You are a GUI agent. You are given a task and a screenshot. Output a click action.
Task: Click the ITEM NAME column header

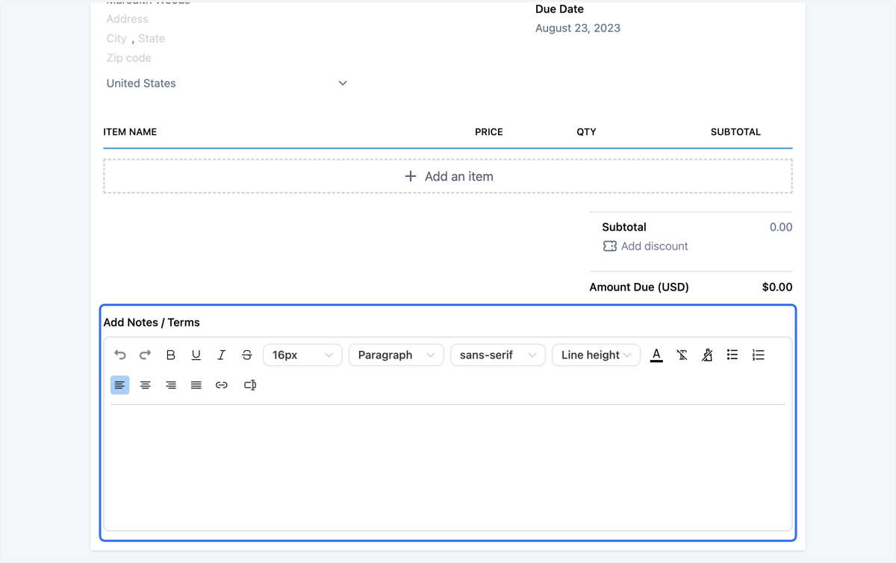point(130,131)
